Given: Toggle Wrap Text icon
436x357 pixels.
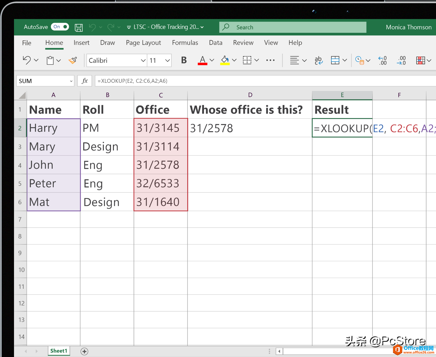Looking at the screenshot, I should pos(318,60).
